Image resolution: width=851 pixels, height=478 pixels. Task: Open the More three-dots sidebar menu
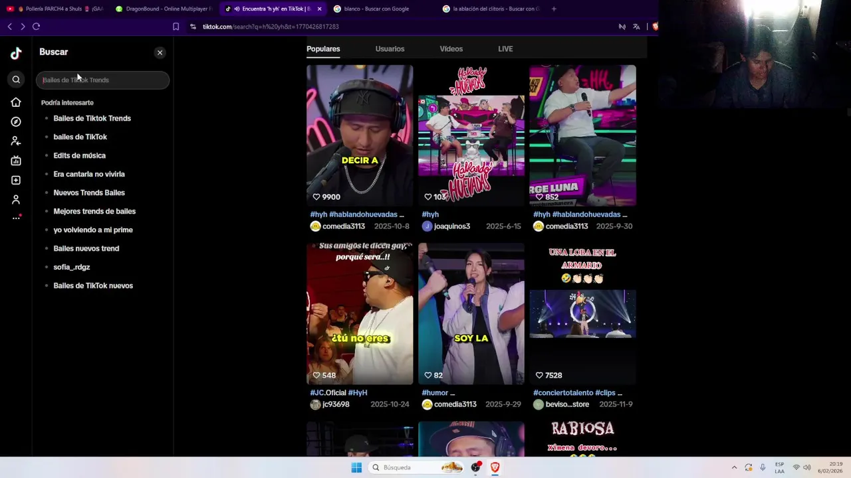[x=16, y=218]
